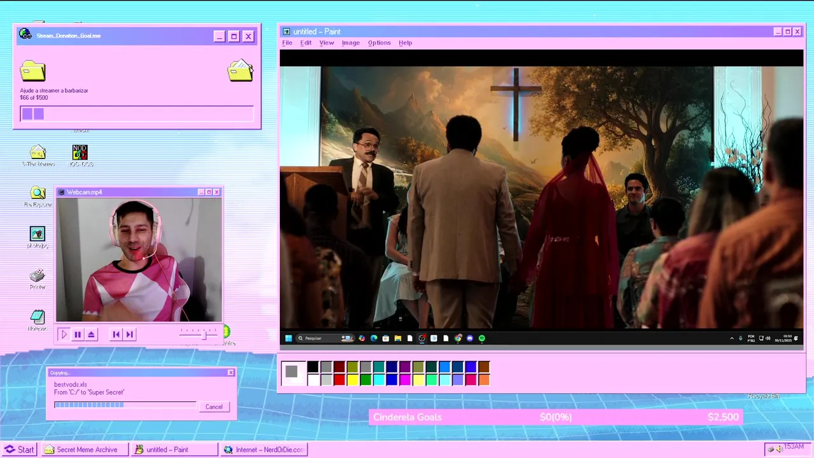Click Windows Start icon inside Paint canvas
This screenshot has height=458, width=814.
(289, 338)
